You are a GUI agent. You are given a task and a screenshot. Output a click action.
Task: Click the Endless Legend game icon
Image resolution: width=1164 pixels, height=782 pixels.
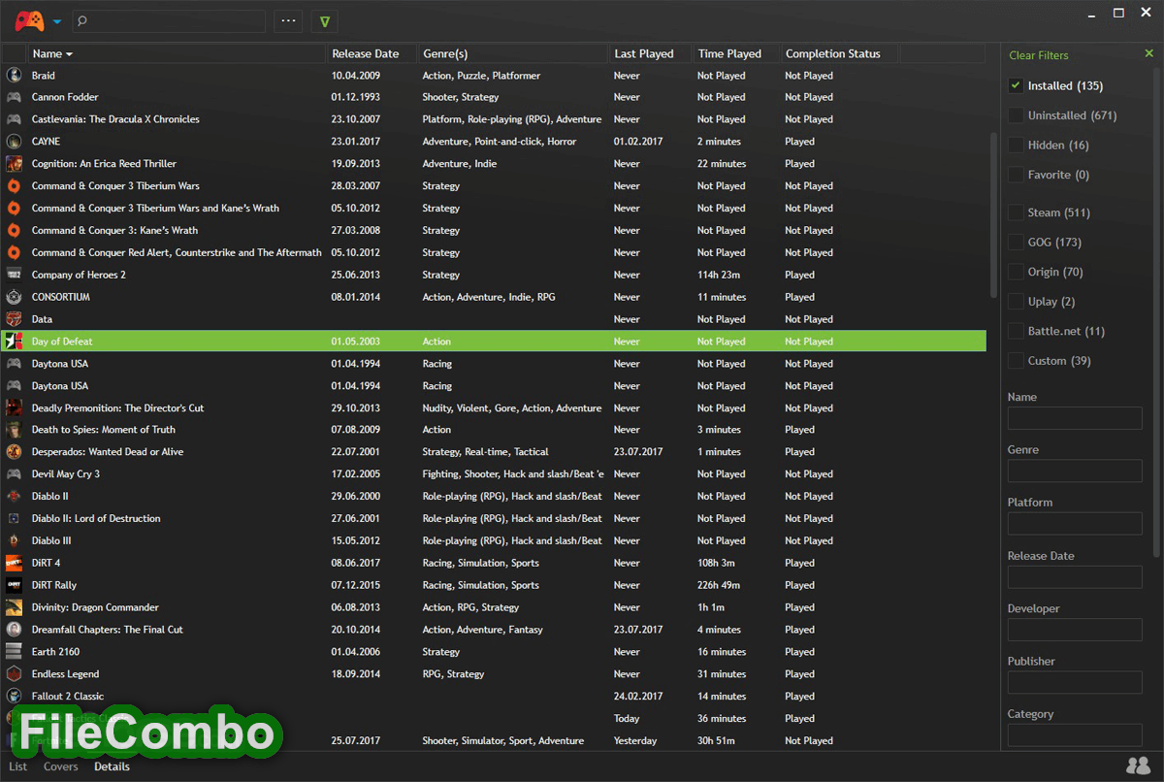(14, 674)
